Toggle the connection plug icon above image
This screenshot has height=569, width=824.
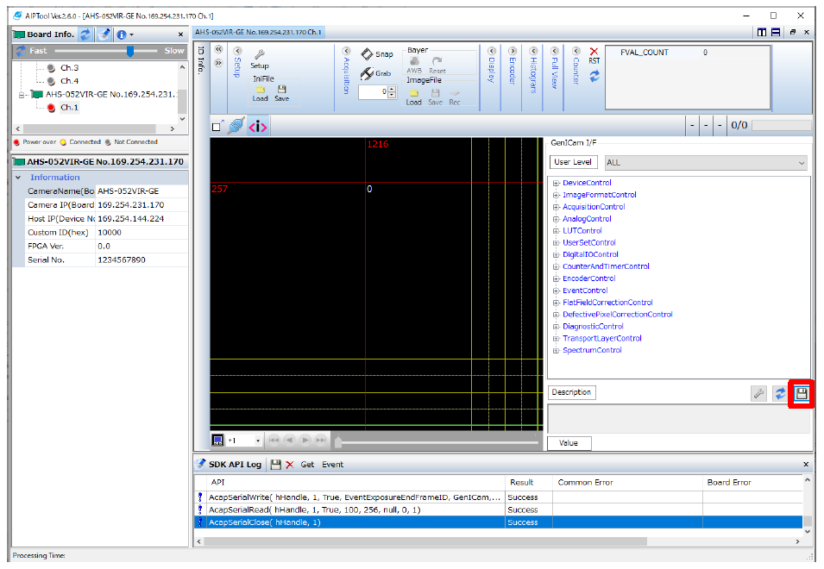tap(236, 127)
